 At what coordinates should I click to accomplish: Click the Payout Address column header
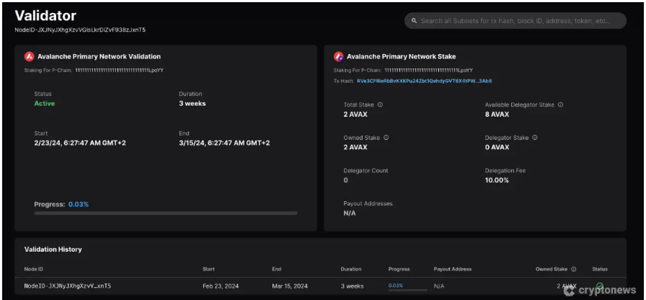(452, 269)
